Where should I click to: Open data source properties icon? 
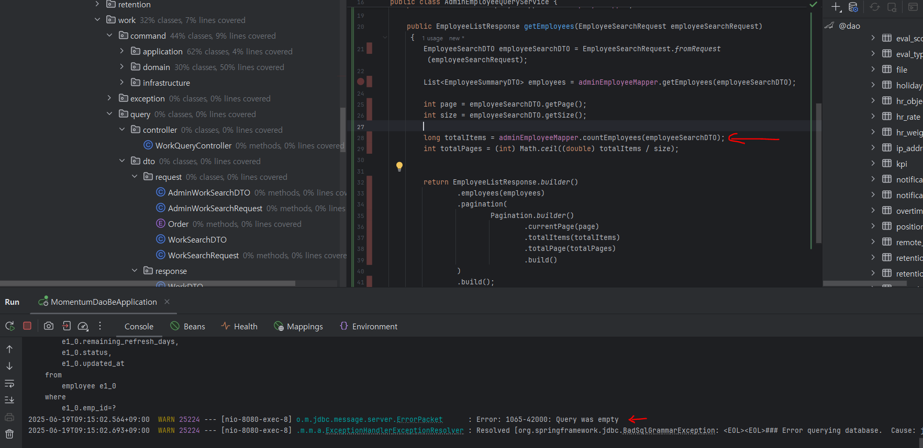(853, 7)
